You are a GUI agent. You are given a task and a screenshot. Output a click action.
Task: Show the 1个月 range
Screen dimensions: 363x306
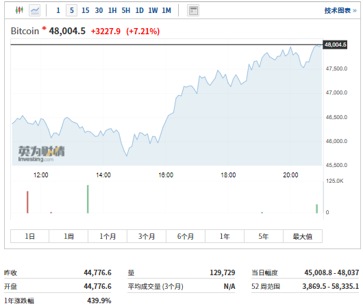tap(108, 236)
